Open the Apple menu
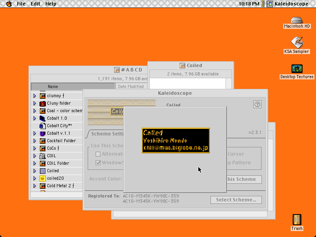This screenshot has height=237, width=316. tap(9, 4)
